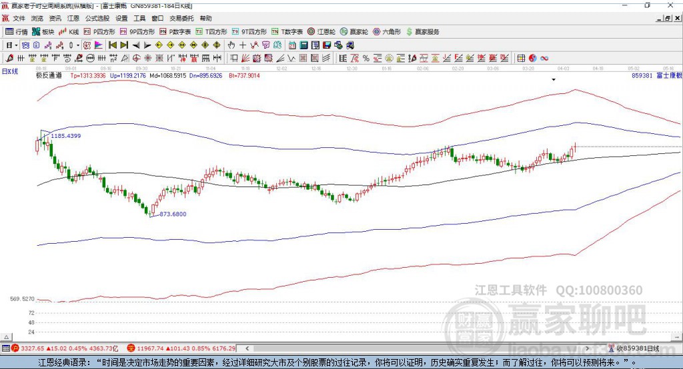Image resolution: width=683 pixels, height=369 pixels.
Task: Click the zigzag wave line tool
Action: tap(291, 59)
